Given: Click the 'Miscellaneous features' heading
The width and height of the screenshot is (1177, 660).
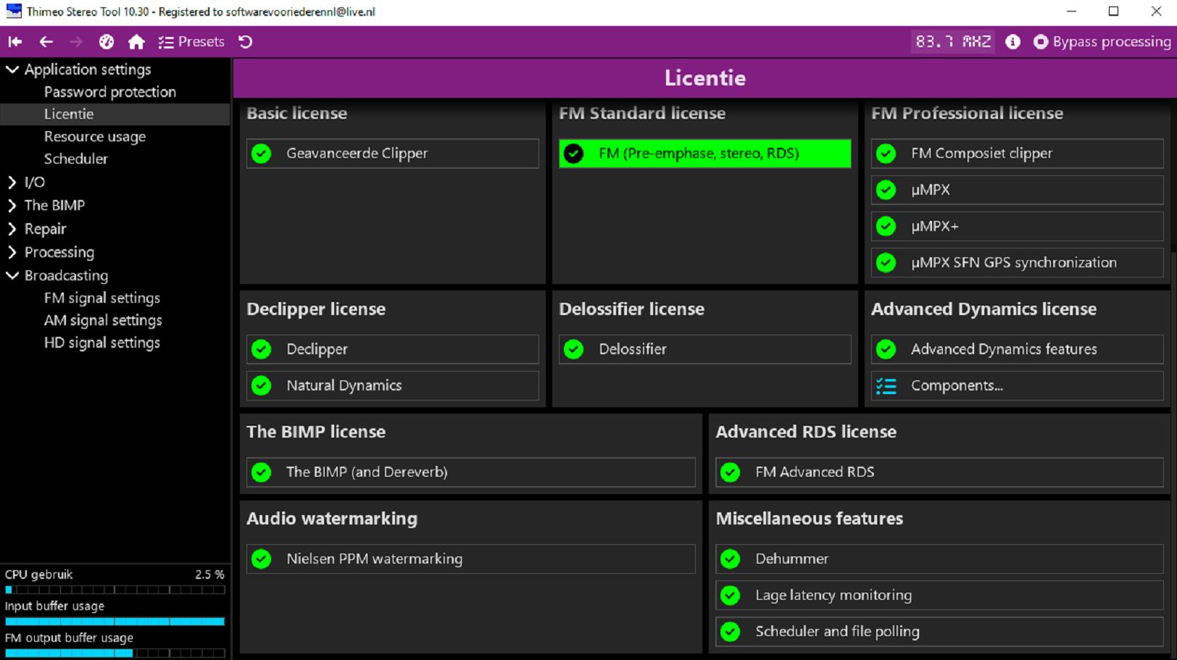Looking at the screenshot, I should 810,519.
